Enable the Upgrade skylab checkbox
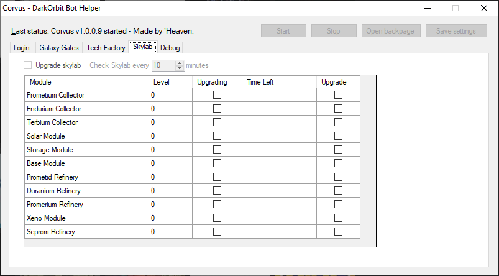Viewport: 499px width, 276px height. point(28,65)
